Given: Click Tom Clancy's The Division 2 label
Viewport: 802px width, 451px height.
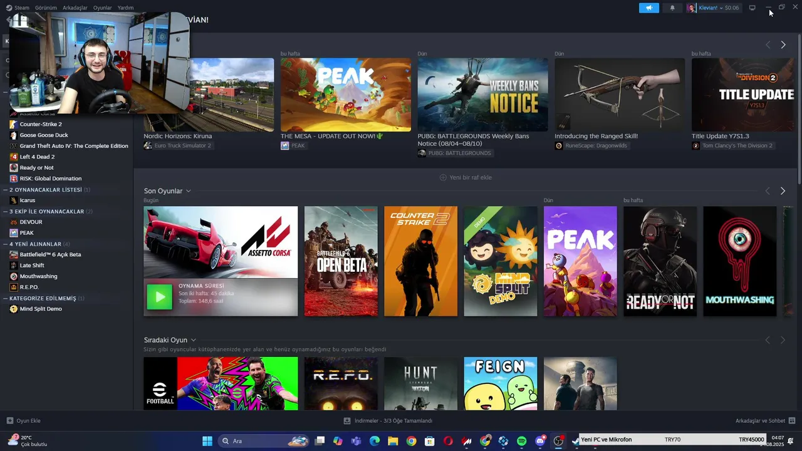Looking at the screenshot, I should point(732,145).
